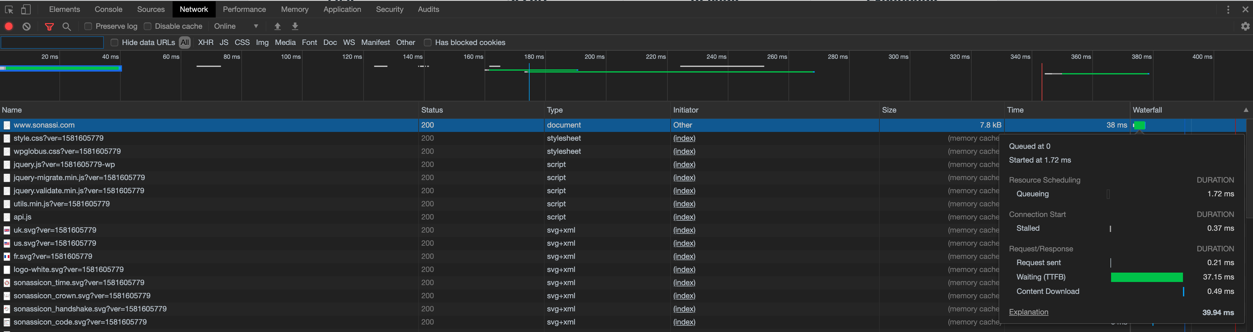Toggle the red filter funnel icon
Image resolution: width=1253 pixels, height=332 pixels.
tap(49, 26)
